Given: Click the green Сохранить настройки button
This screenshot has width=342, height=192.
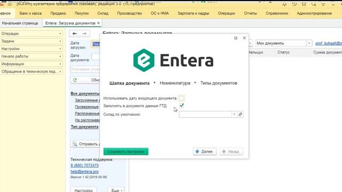Looking at the screenshot, I should click(x=126, y=151).
